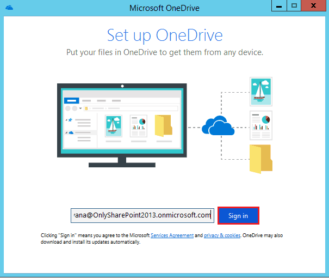Close the Microsoft OneDrive window

[313, 5]
